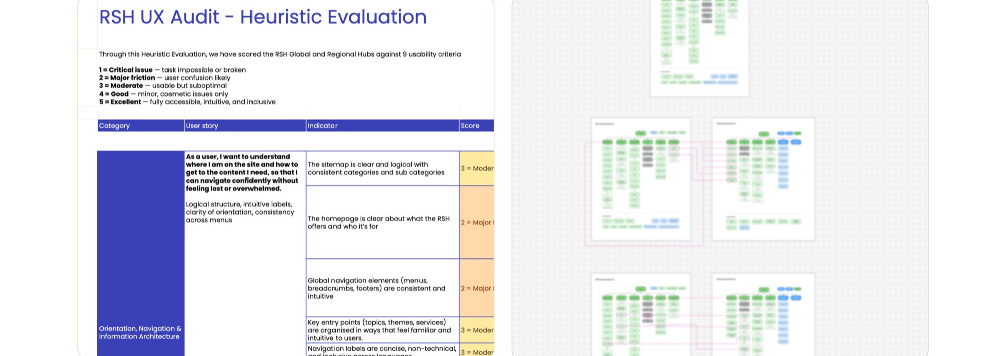Click the '3 = Moderate' legend line
The image size is (1006, 356).
[162, 86]
